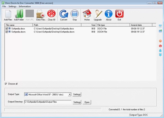The image size is (164, 118).
Task: Click the 0KB size in the Softpedia.docx row
Action: click(93, 29)
